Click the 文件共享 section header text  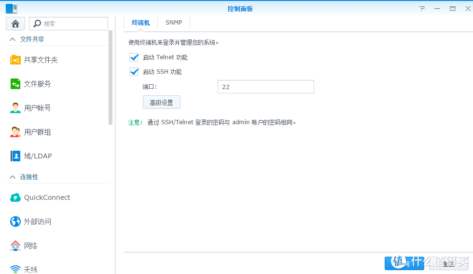pos(32,39)
